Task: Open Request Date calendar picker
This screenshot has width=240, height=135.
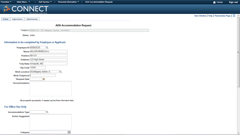Action: pyautogui.click(x=43, y=79)
